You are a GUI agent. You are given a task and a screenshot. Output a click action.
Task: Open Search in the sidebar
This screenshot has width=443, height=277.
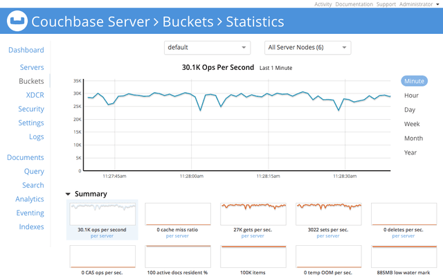click(33, 185)
